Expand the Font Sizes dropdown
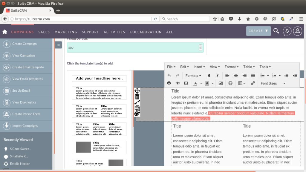306x172 pixels. pos(273,83)
